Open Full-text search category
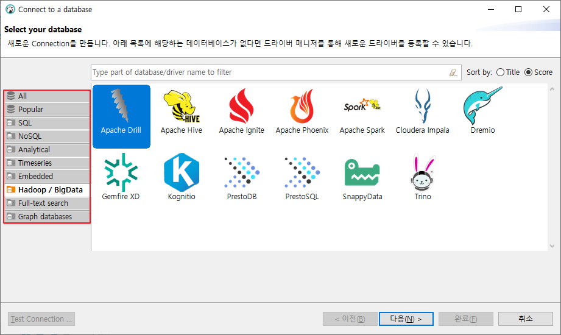The height and width of the screenshot is (335, 561). coord(47,203)
